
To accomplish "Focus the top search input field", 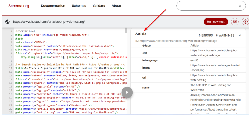I will click(x=211, y=6).
